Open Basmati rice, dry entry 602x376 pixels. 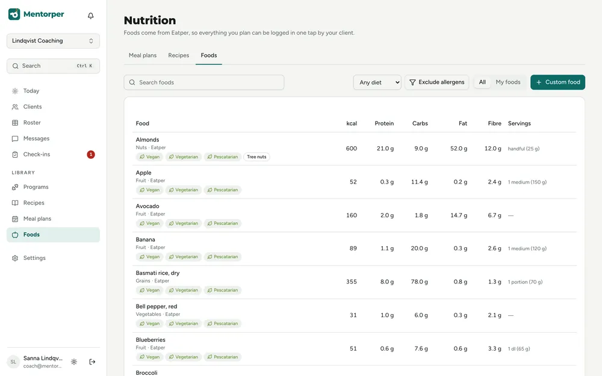click(x=158, y=273)
